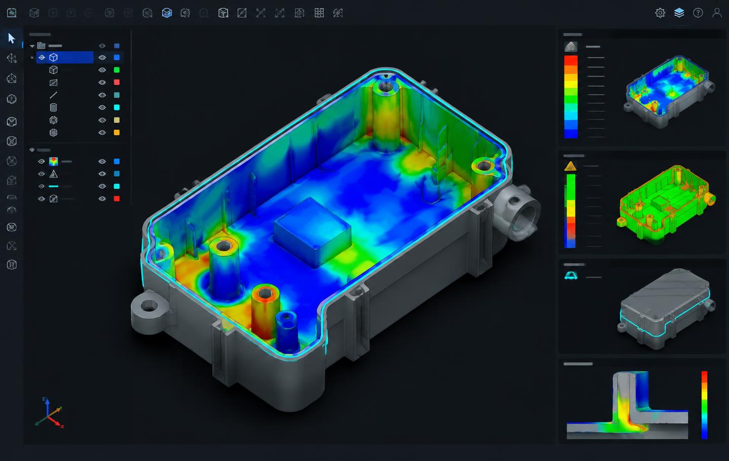
Task: Click the folder icon in the model tree
Action: [x=42, y=45]
